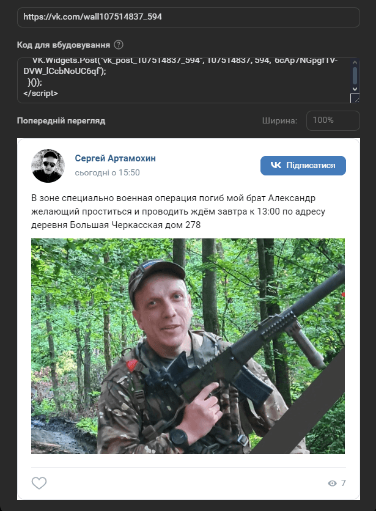Image resolution: width=376 pixels, height=511 pixels.
Task: Click the view count number 7
Action: coord(344,483)
